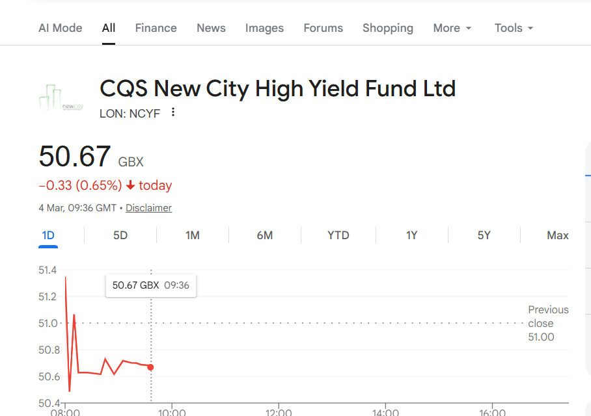Open the Shopping results tab
591x416 pixels.
[387, 28]
